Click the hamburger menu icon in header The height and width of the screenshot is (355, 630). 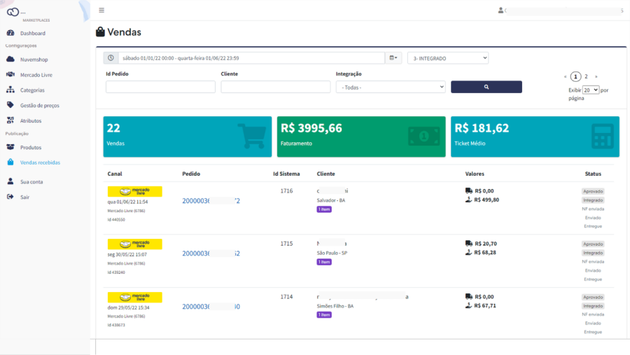[x=101, y=11]
